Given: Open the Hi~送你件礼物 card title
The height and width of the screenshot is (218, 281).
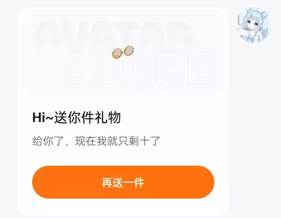Looking at the screenshot, I should [77, 118].
